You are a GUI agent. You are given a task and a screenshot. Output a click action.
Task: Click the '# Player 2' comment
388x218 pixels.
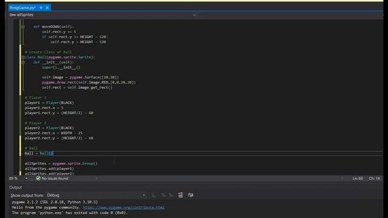[35, 123]
